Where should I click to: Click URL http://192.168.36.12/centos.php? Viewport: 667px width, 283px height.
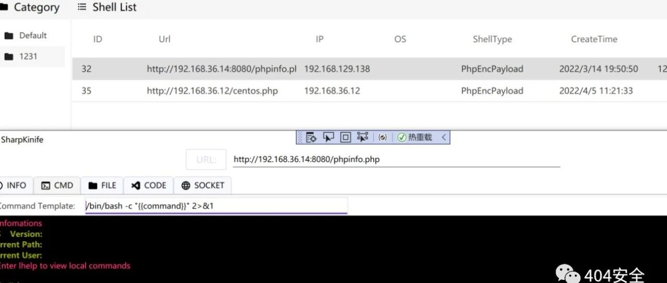[x=212, y=91]
